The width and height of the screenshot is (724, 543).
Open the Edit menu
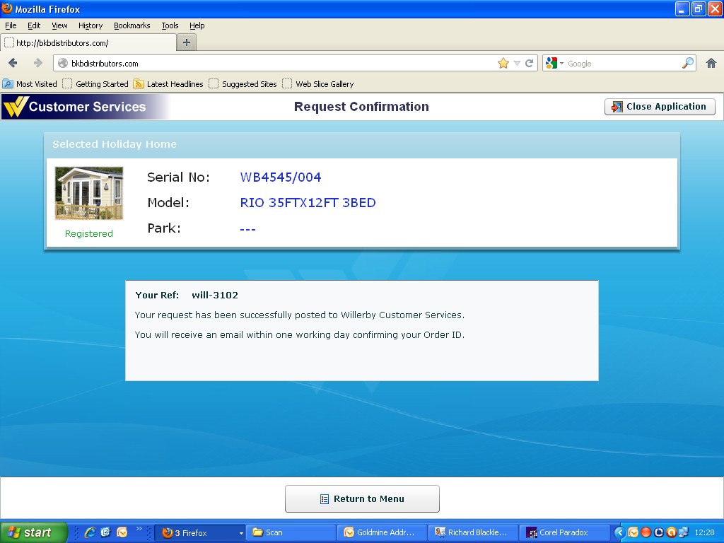[x=34, y=25]
